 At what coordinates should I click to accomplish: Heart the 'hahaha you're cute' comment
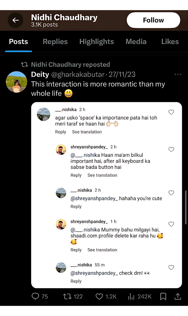[171, 193]
